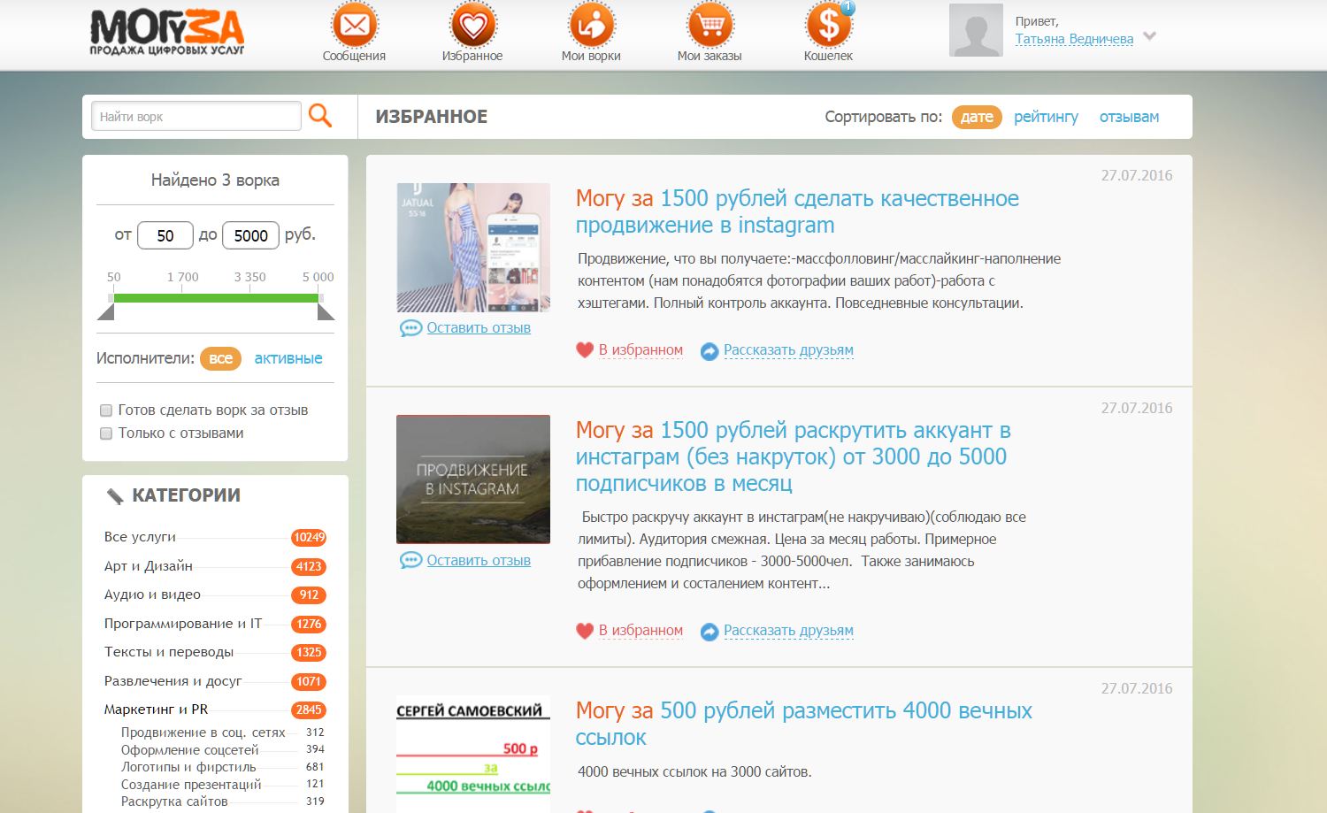Click the orange search magnifier icon

pyautogui.click(x=320, y=115)
